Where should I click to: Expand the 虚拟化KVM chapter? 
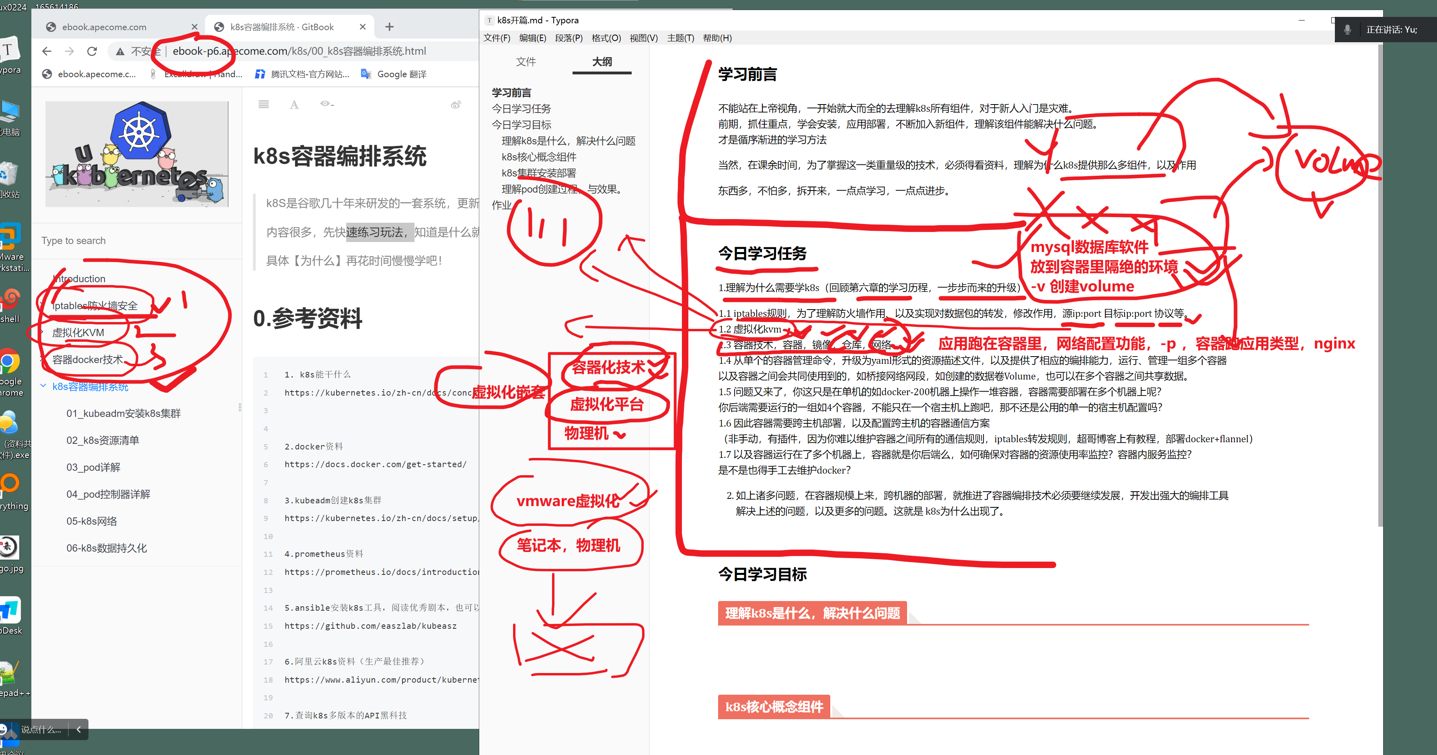point(43,332)
